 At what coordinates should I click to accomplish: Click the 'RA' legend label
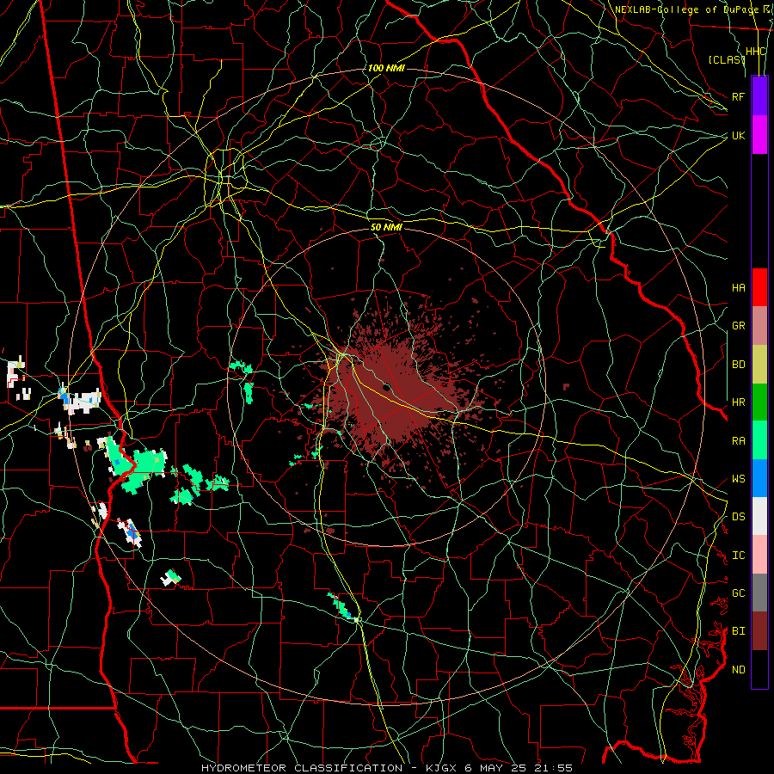(x=738, y=441)
